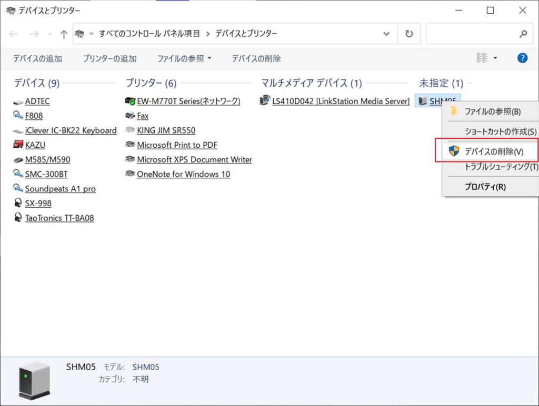Image resolution: width=539 pixels, height=406 pixels.
Task: Open help with the blue question mark icon
Action: 522,58
